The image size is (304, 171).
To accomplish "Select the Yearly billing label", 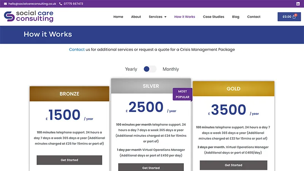I will tap(131, 69).
